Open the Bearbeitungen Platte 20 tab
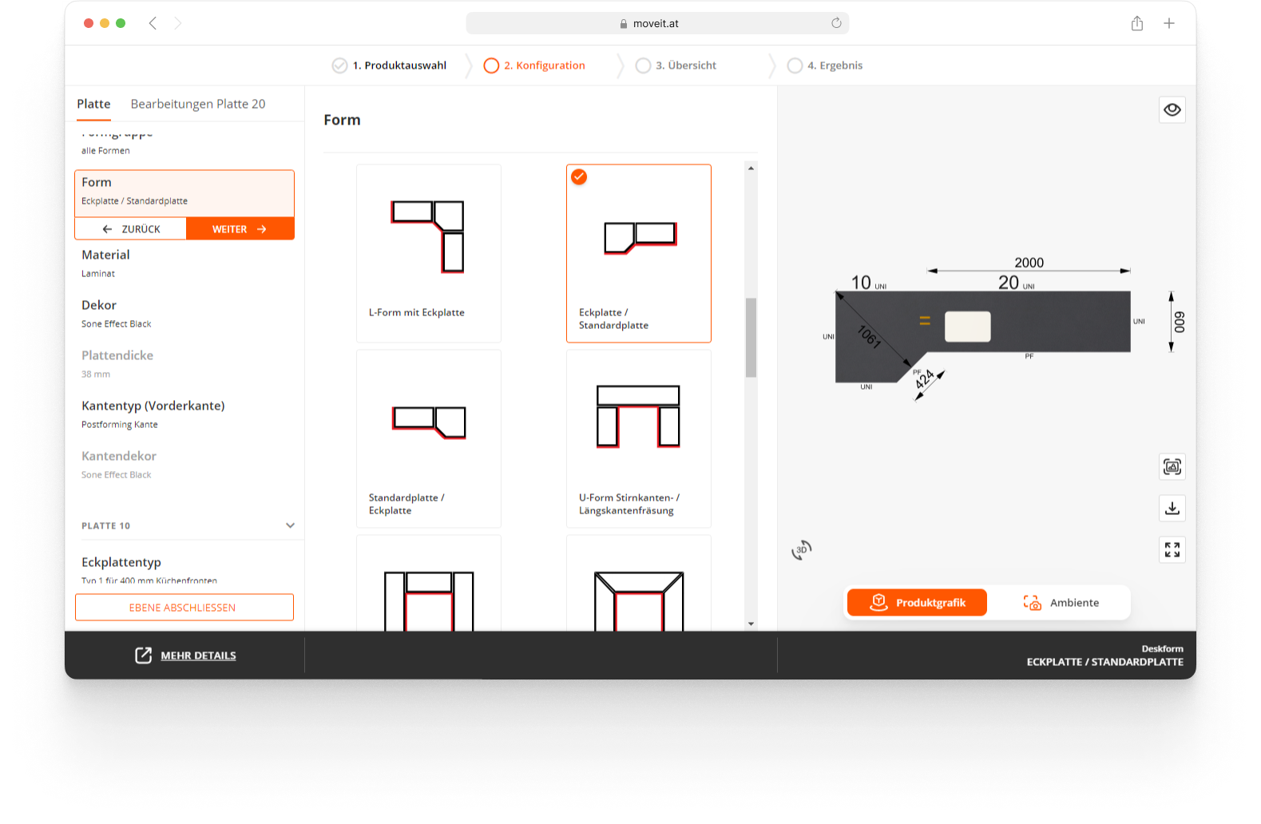 point(198,104)
